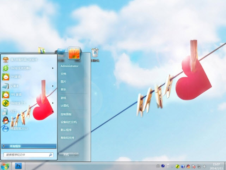Open 游戏 (Games) in Start menu
Image resolution: width=226 pixels, height=170 pixels.
tap(63, 98)
